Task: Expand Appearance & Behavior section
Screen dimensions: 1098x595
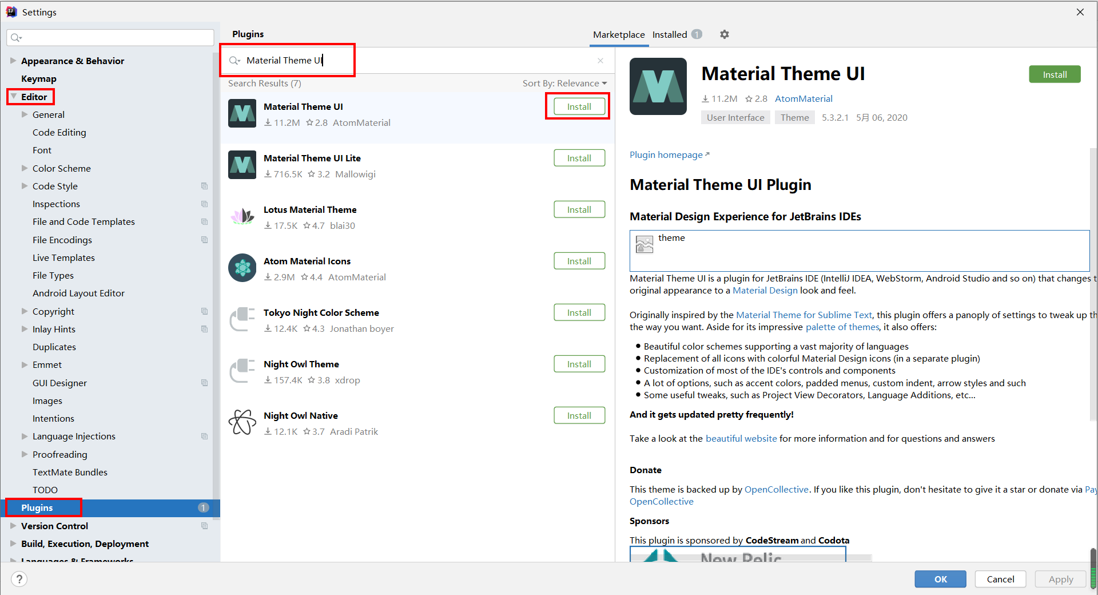Action: pos(13,61)
